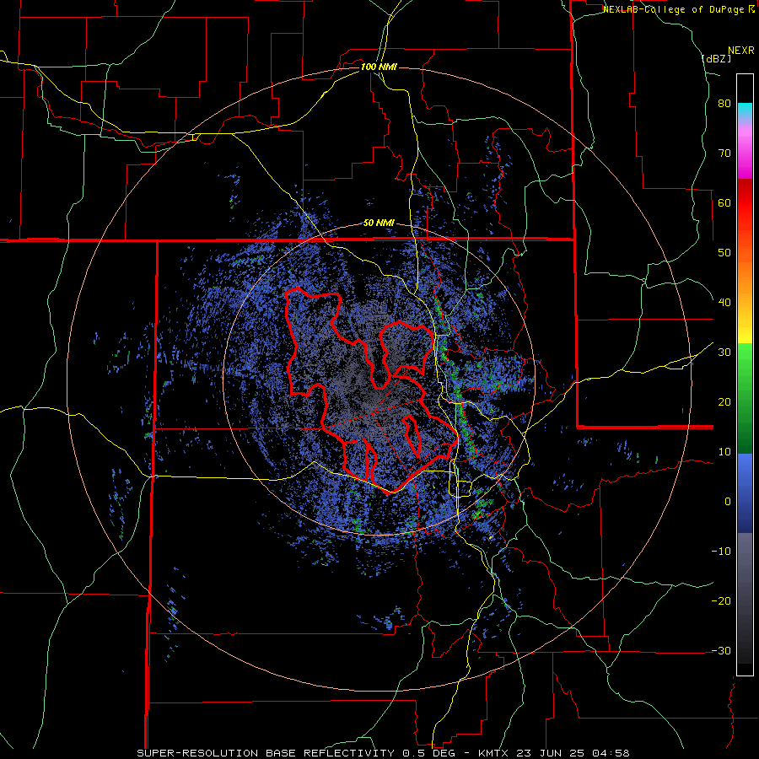This screenshot has width=759, height=759.
Task: Click the 40 value on the dBZ scale
Action: (x=724, y=303)
